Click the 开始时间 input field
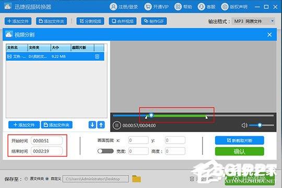This screenshot has height=188, width=282. [46, 140]
